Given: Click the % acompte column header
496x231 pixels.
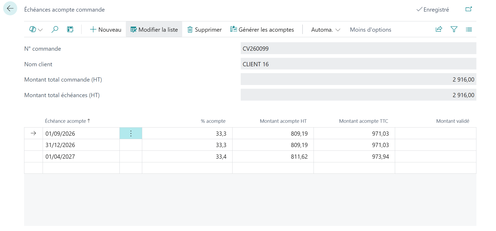Looking at the screenshot, I should coord(213,121).
